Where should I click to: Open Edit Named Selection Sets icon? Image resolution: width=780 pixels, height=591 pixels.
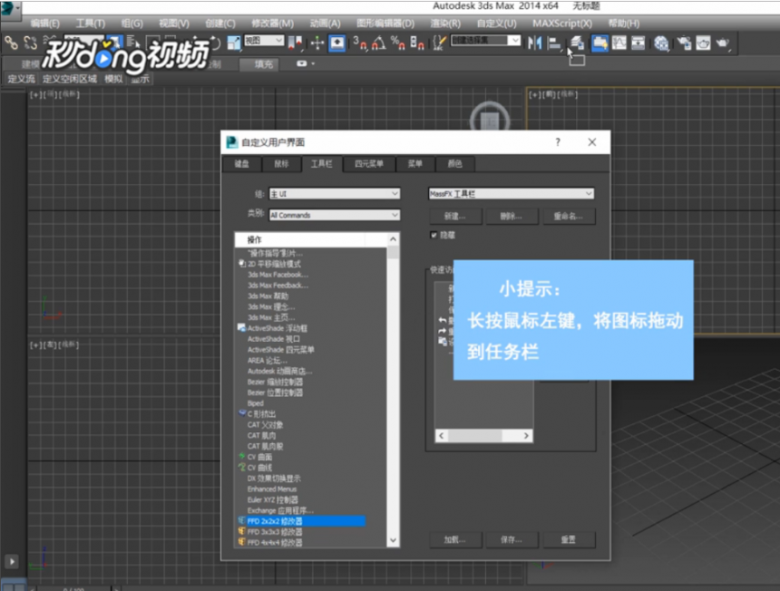pos(439,44)
